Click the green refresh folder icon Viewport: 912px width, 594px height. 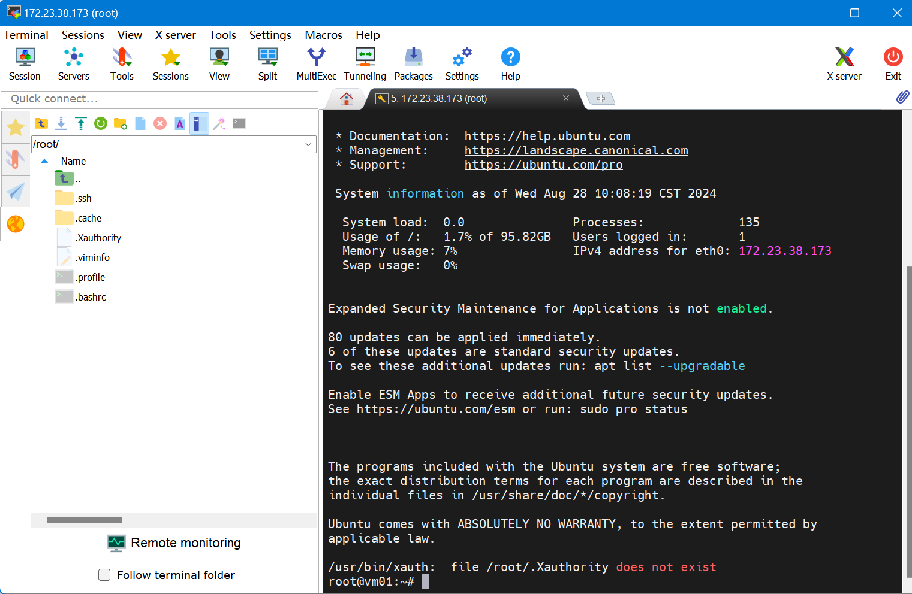(101, 123)
